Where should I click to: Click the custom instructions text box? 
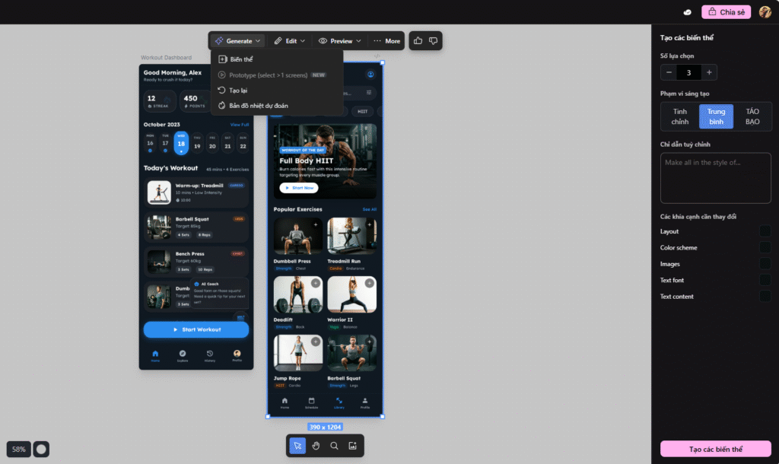(715, 178)
